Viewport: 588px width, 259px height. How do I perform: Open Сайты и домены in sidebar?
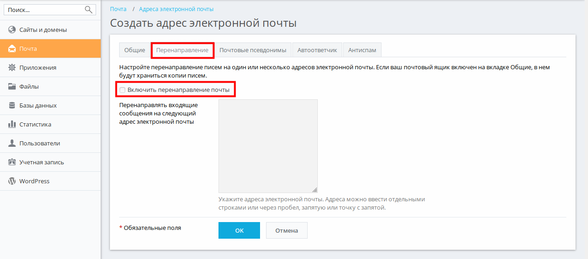(x=50, y=30)
